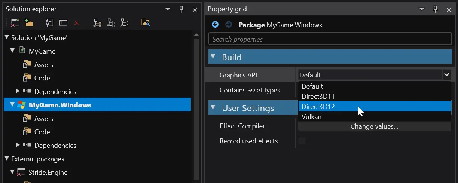
Task: Click the Windows logo icon beside MyGame.Windows
Action: (22, 105)
